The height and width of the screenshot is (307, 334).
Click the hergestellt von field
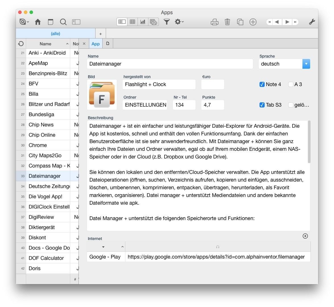[159, 84]
